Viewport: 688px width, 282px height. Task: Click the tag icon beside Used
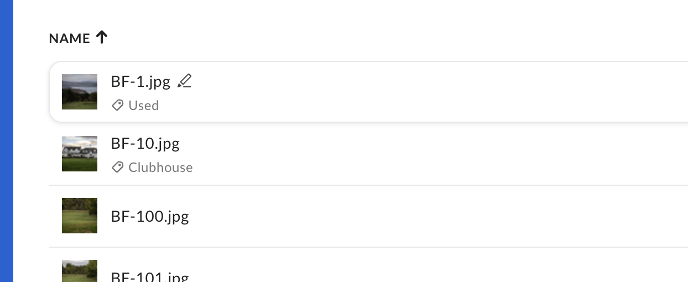point(117,105)
